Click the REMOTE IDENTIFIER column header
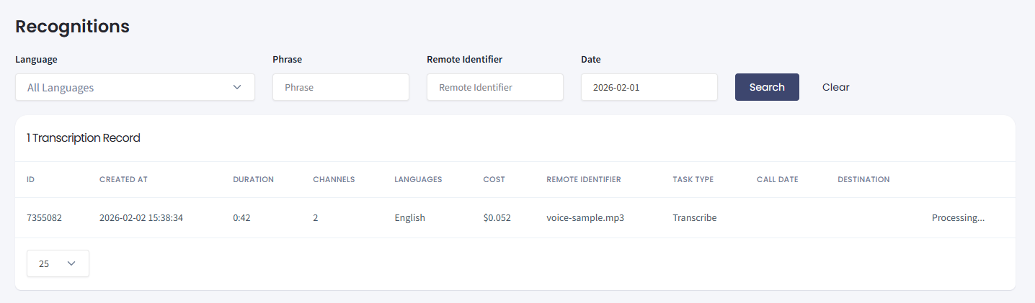The image size is (1035, 303). point(584,179)
